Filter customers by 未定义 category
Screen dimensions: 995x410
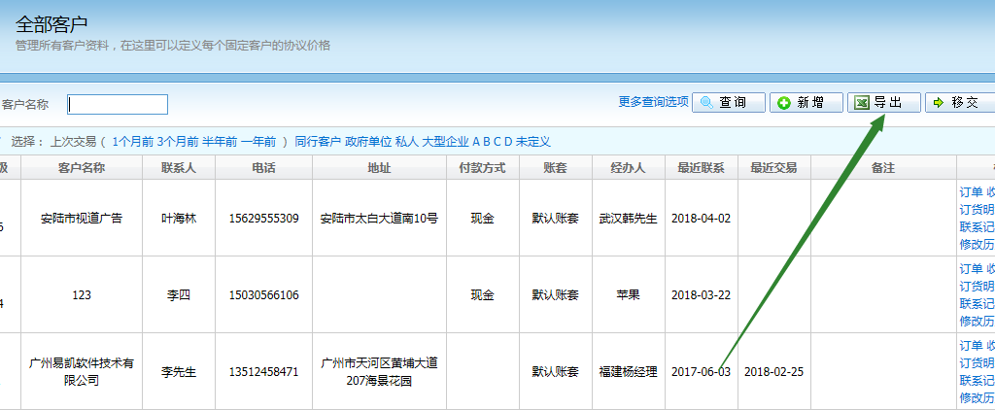coord(533,142)
